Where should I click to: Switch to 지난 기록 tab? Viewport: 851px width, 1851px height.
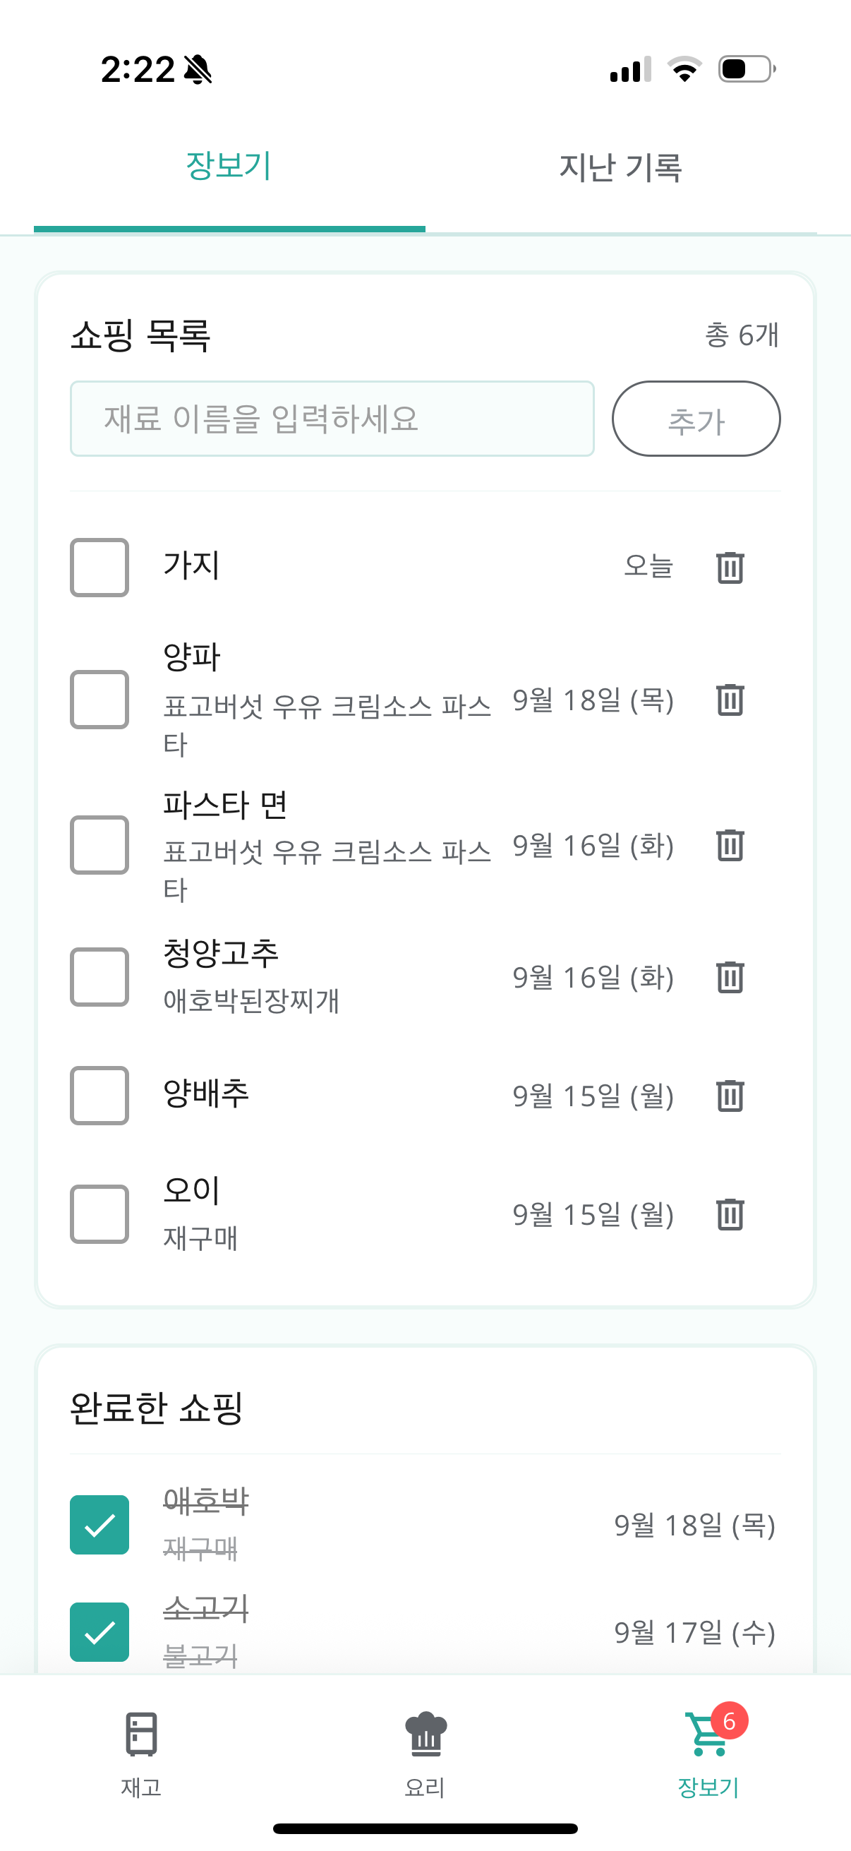[620, 168]
